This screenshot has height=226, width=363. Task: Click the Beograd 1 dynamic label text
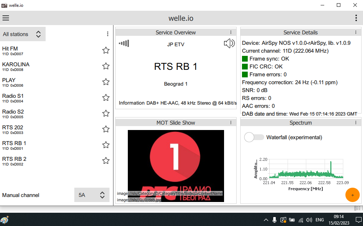[176, 84]
